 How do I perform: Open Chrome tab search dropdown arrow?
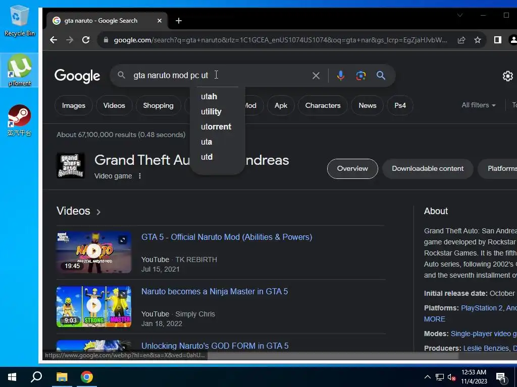[x=460, y=16]
